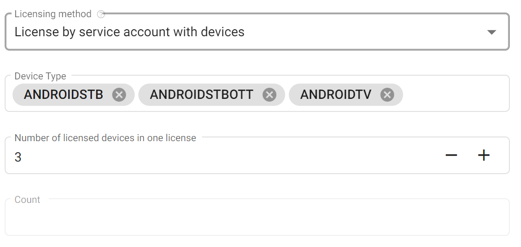Click the 'Licensing method' field label

coord(53,14)
